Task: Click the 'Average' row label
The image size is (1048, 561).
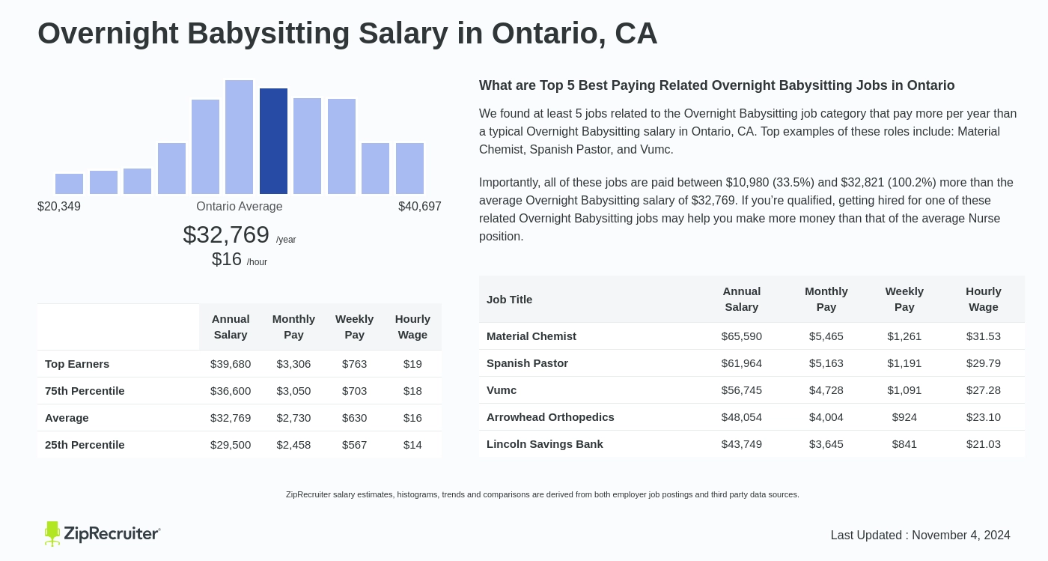Action: pyautogui.click(x=67, y=417)
